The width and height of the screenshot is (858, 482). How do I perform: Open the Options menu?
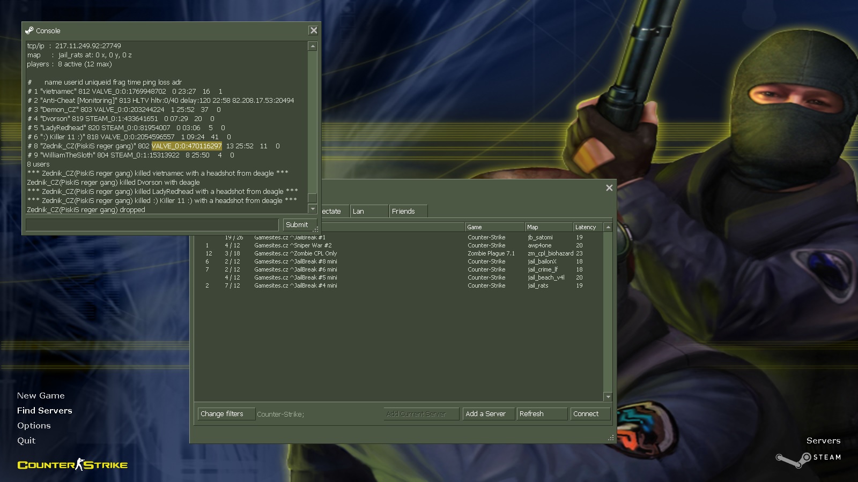click(x=34, y=425)
